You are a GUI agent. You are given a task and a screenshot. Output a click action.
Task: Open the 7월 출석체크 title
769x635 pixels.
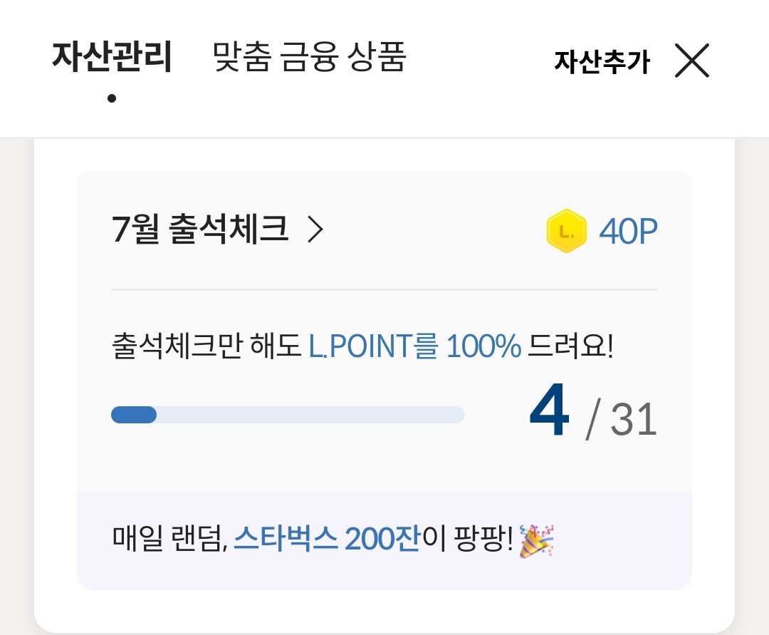tap(200, 230)
